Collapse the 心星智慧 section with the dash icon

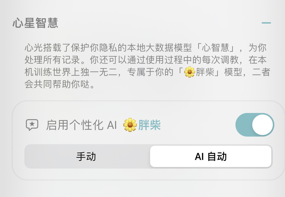pos(266,23)
